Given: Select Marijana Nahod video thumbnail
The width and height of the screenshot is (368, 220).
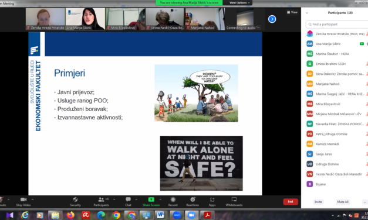Looking at the screenshot, I should tap(205, 19).
